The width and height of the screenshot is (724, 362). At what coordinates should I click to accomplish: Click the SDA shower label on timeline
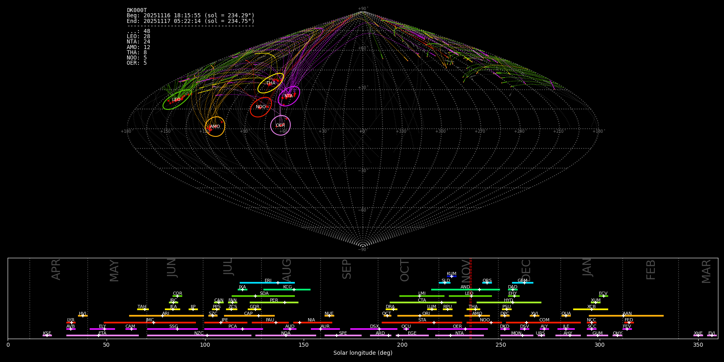[x=264, y=294]
